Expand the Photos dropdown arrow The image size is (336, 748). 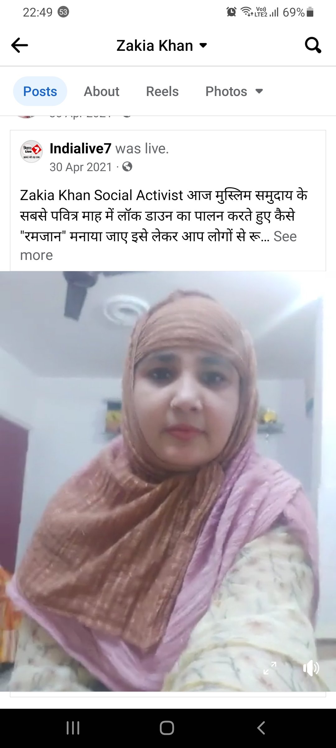click(x=259, y=91)
